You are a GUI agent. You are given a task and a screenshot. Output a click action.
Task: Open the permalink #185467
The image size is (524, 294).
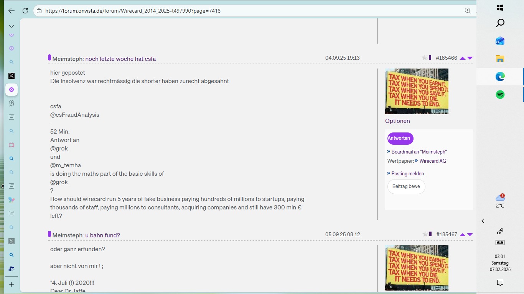click(447, 234)
